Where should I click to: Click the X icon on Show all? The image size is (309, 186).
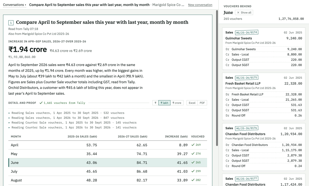click(238, 13)
